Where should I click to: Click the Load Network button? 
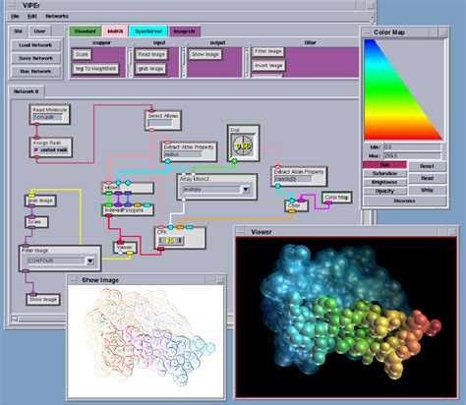point(35,45)
